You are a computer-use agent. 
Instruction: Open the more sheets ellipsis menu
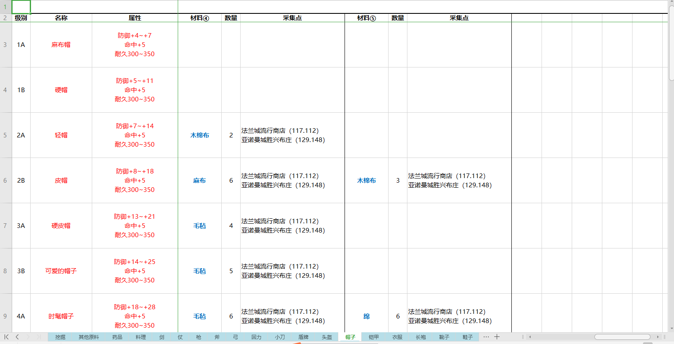[x=486, y=337]
